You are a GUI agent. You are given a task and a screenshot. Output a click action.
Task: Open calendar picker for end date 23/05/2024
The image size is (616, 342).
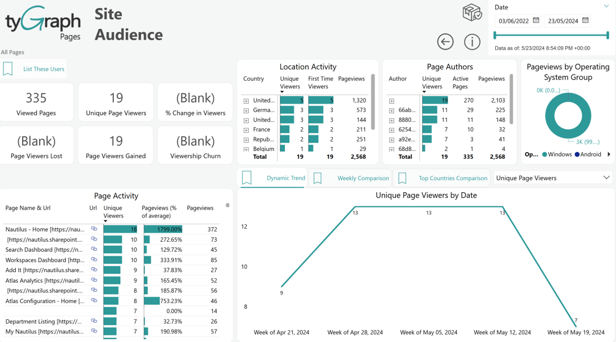pyautogui.click(x=586, y=20)
